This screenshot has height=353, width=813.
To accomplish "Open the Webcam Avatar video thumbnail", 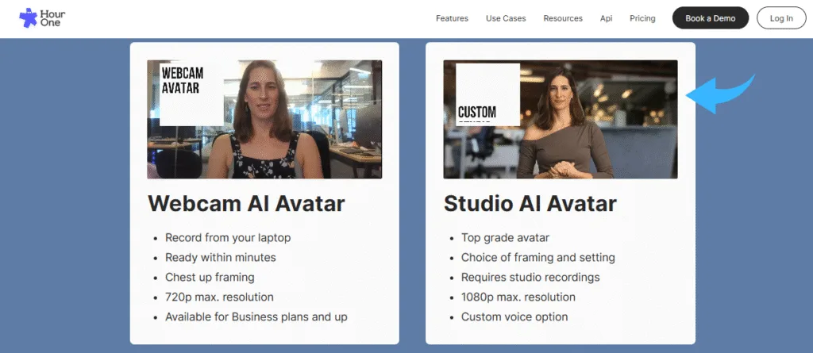I will click(x=264, y=119).
